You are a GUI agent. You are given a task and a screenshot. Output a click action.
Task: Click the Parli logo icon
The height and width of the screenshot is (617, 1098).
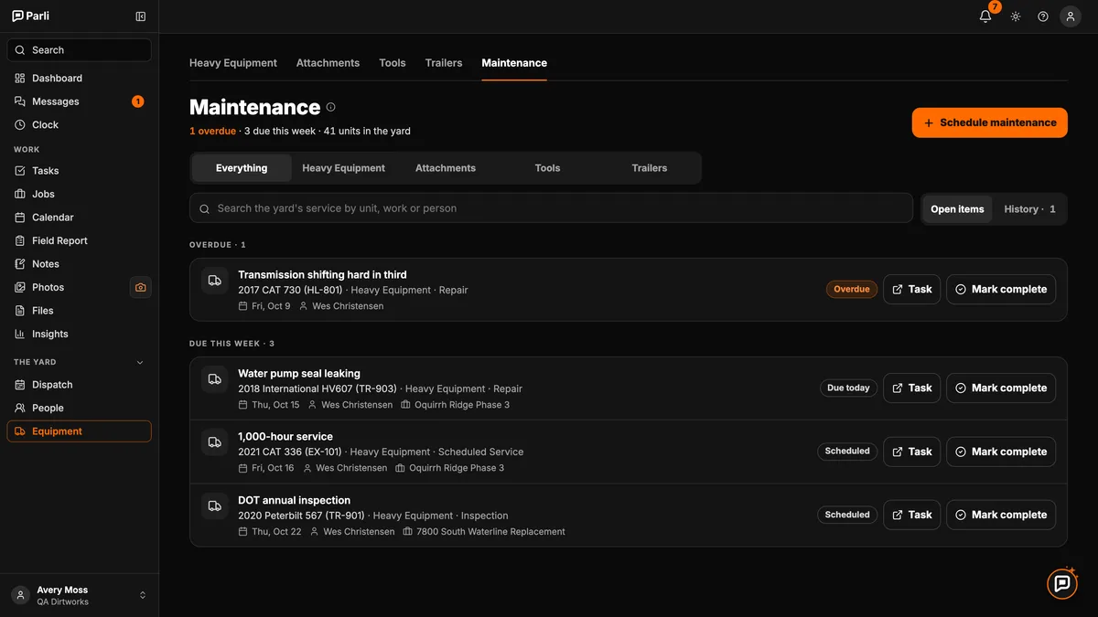[x=17, y=16]
